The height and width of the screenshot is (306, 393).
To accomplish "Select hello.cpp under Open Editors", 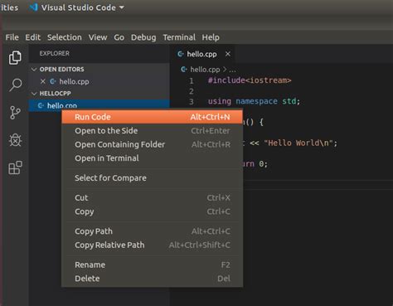I will (99, 81).
